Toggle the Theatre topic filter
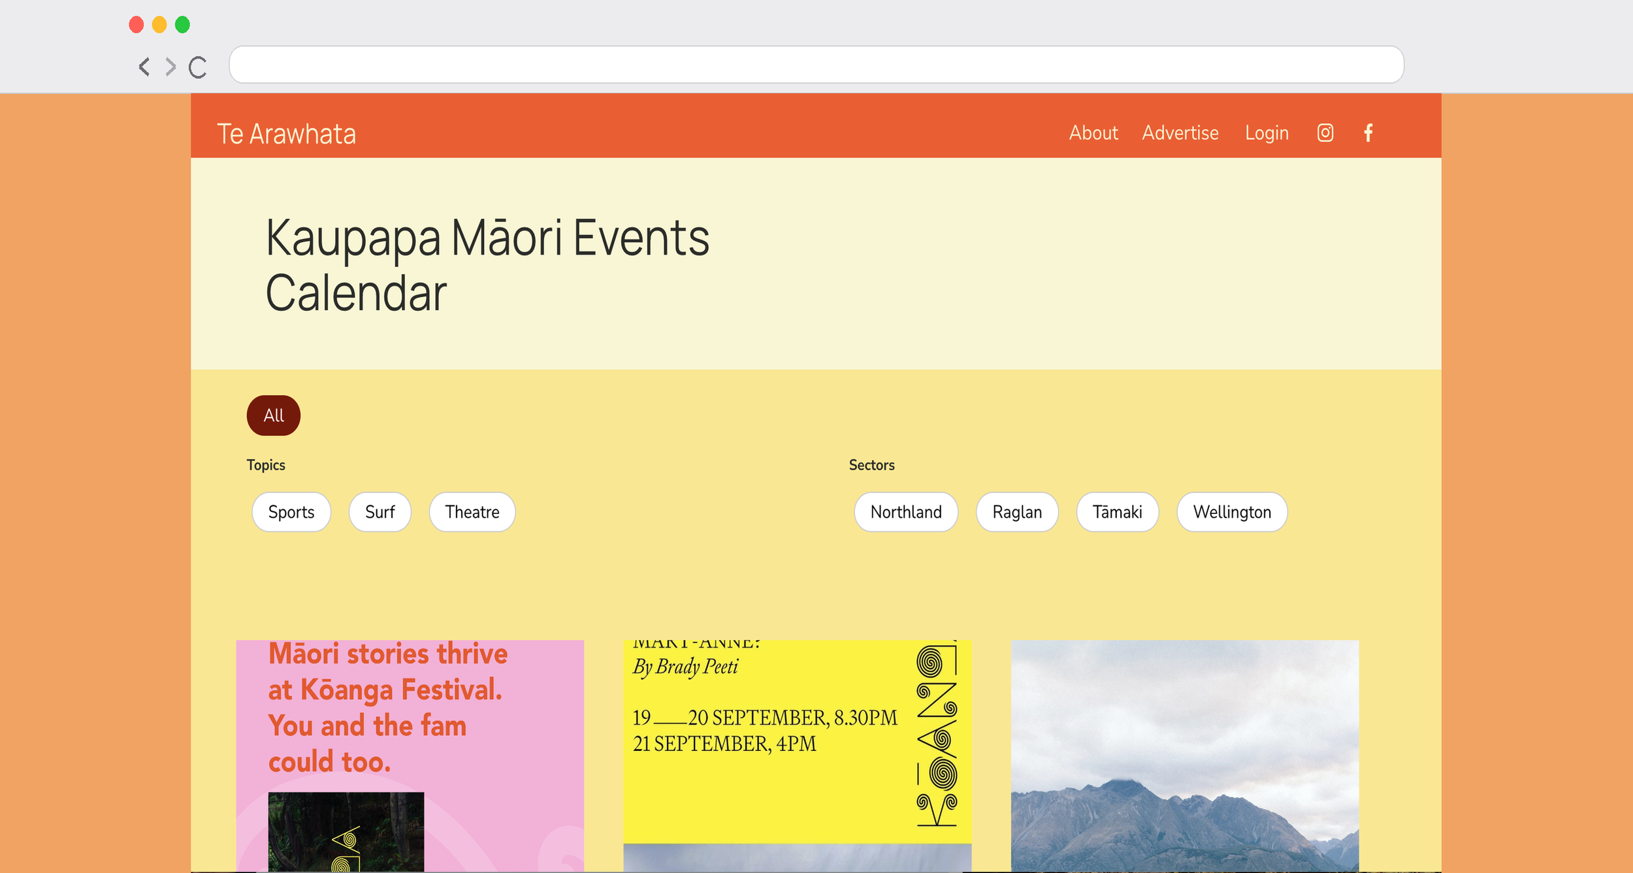This screenshot has width=1633, height=873. (x=472, y=512)
